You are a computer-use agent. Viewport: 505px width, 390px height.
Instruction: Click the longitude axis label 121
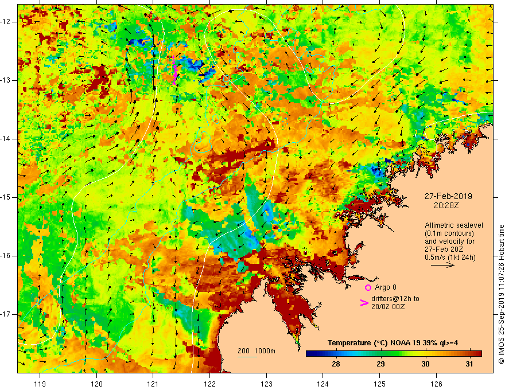(x=153, y=384)
